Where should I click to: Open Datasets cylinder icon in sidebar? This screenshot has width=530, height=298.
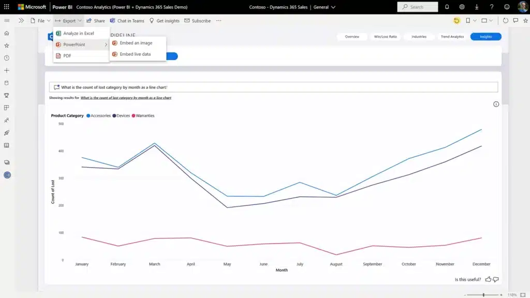click(7, 83)
